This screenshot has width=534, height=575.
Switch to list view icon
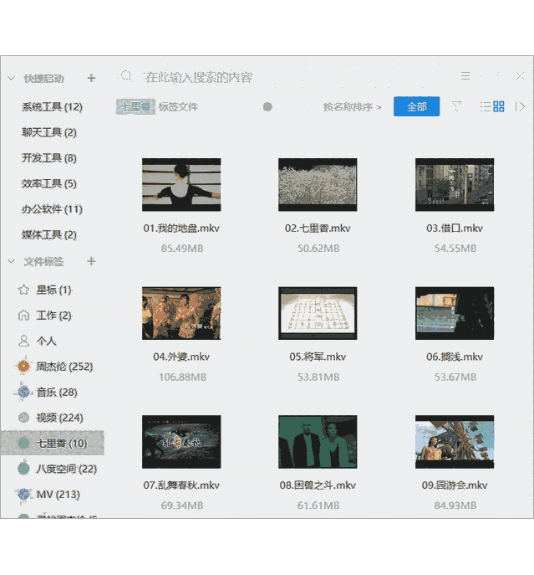[x=485, y=106]
